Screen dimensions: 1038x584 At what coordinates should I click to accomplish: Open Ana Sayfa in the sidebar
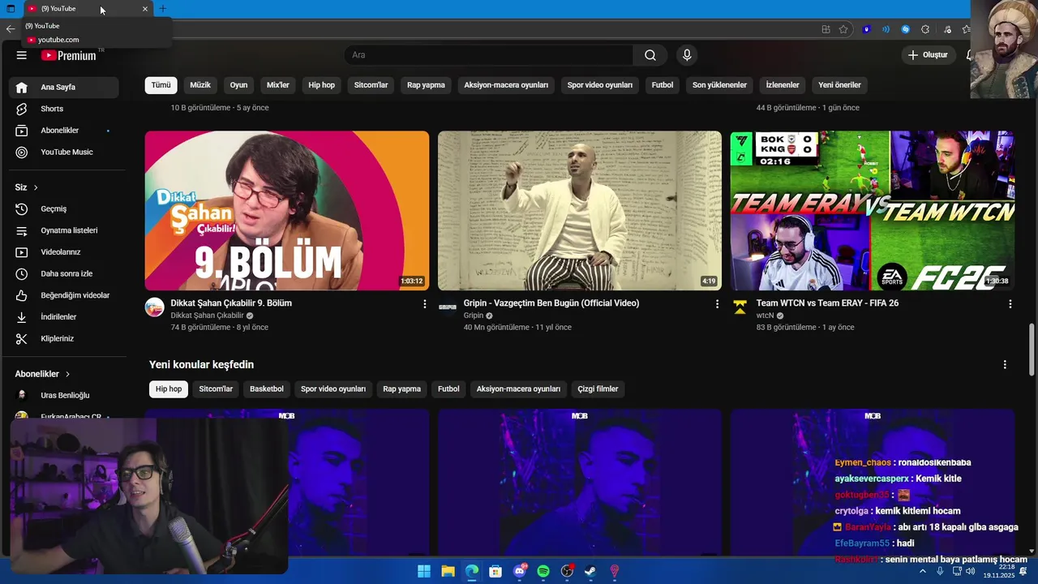(x=65, y=87)
